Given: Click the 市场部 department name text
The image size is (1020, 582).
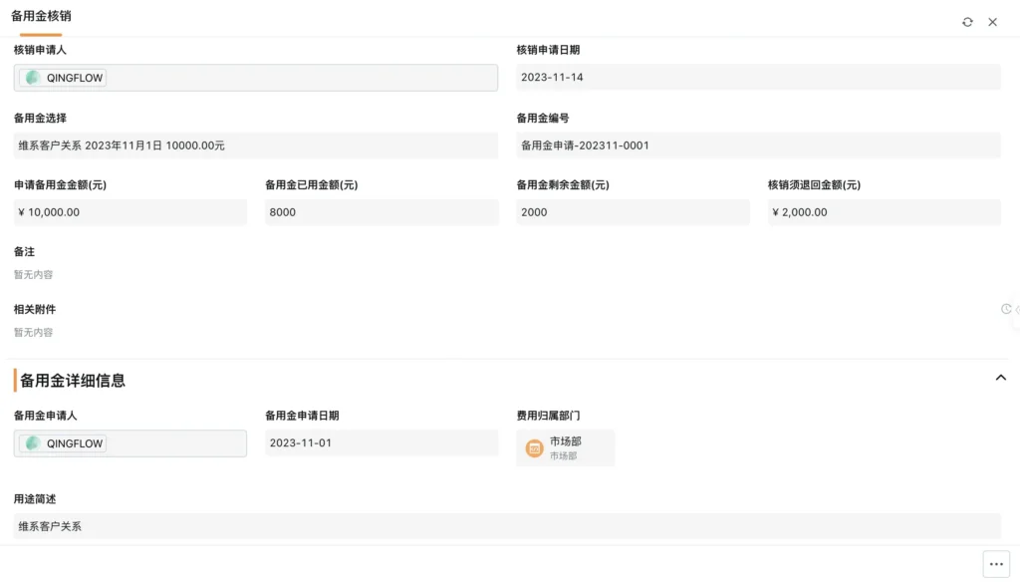Looking at the screenshot, I should coord(565,441).
